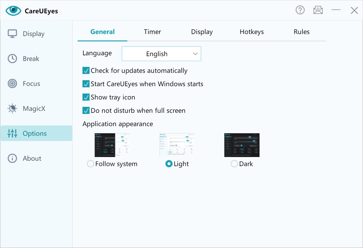Toggle the Show tray icon checkbox

[86, 97]
